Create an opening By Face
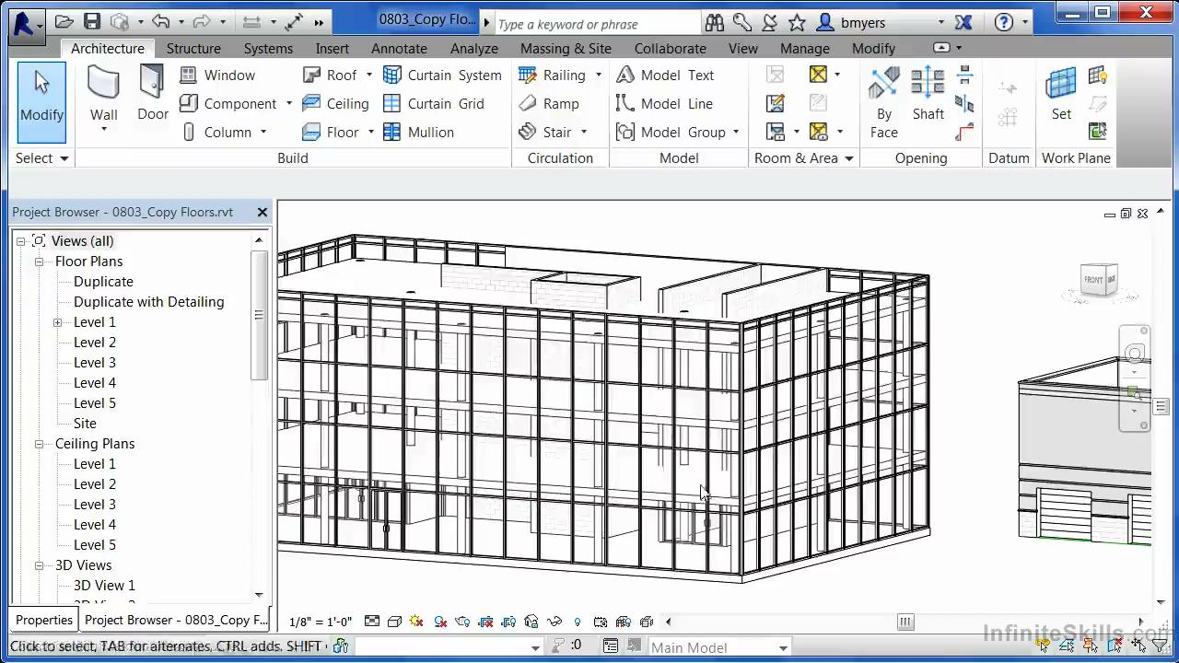 [883, 103]
